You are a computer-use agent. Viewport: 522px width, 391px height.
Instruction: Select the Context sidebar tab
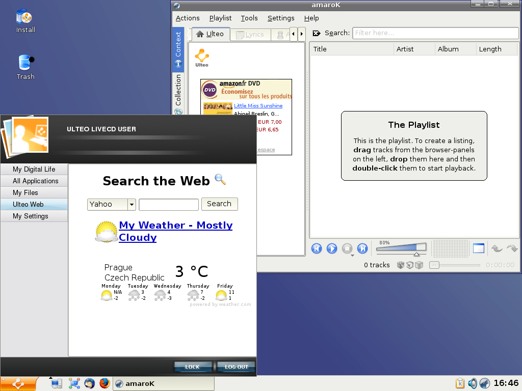click(178, 49)
